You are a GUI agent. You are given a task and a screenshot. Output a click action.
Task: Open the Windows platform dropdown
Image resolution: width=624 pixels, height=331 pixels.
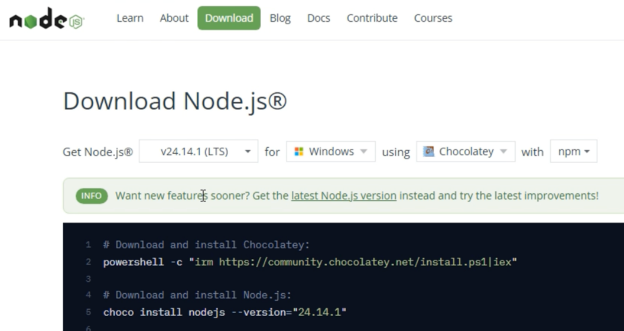pos(330,151)
